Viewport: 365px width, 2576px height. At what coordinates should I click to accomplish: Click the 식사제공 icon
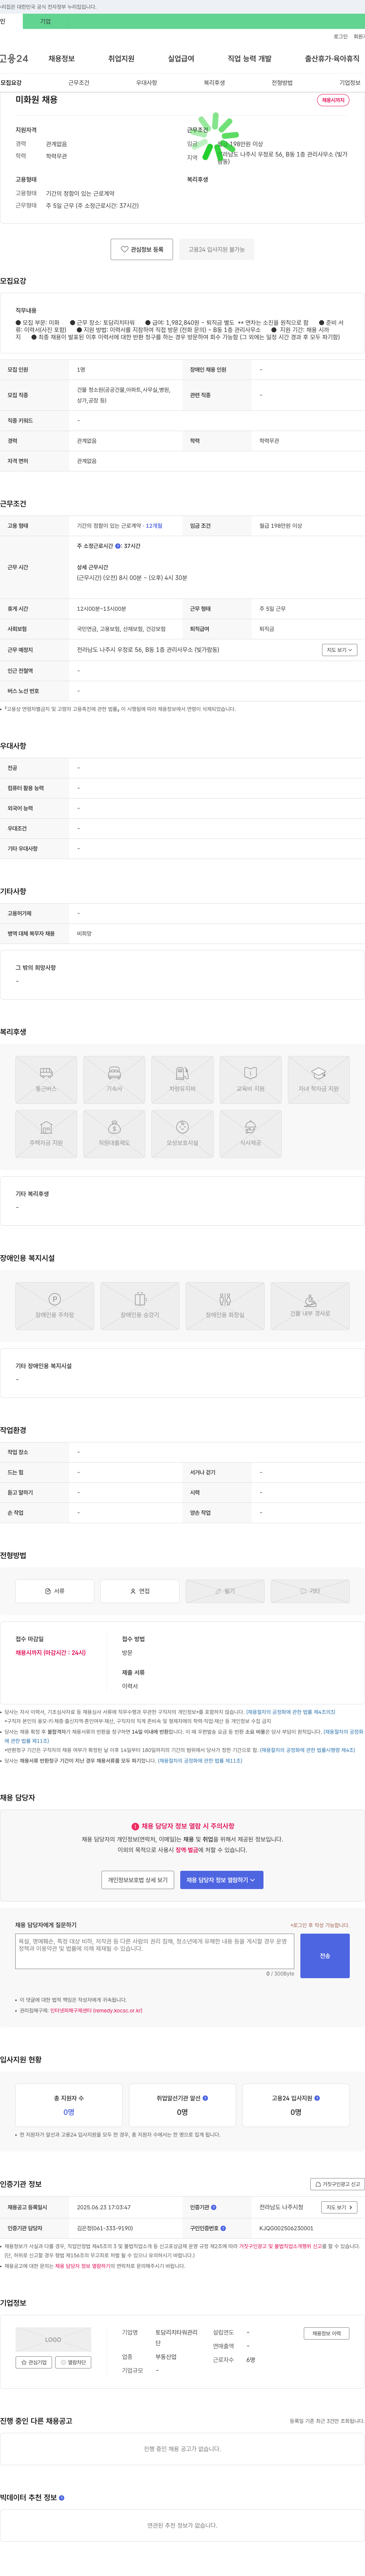[x=250, y=1134]
